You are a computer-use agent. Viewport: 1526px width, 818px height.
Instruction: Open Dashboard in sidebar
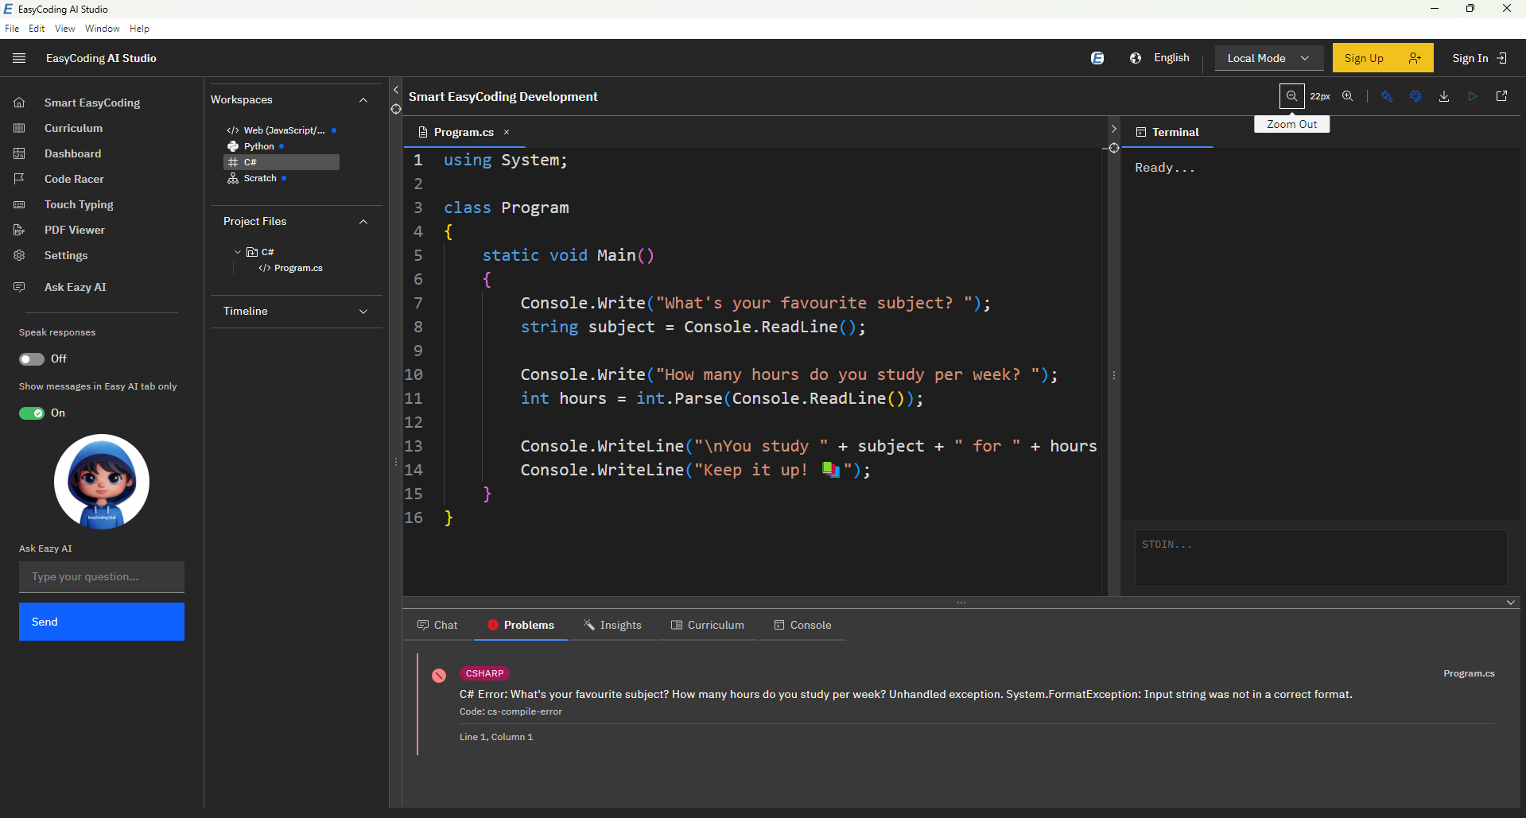coord(72,153)
